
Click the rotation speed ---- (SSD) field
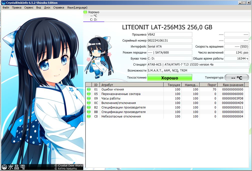[x=236, y=46]
